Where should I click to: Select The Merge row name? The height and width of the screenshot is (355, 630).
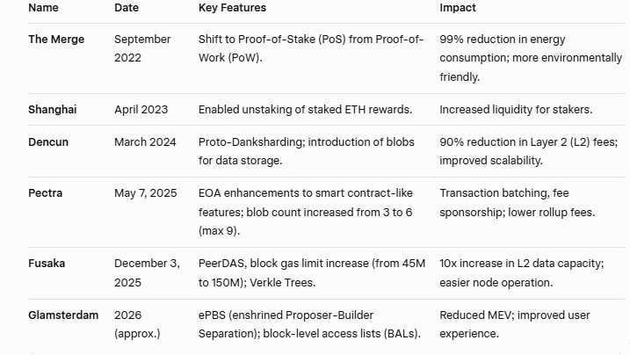tap(56, 40)
